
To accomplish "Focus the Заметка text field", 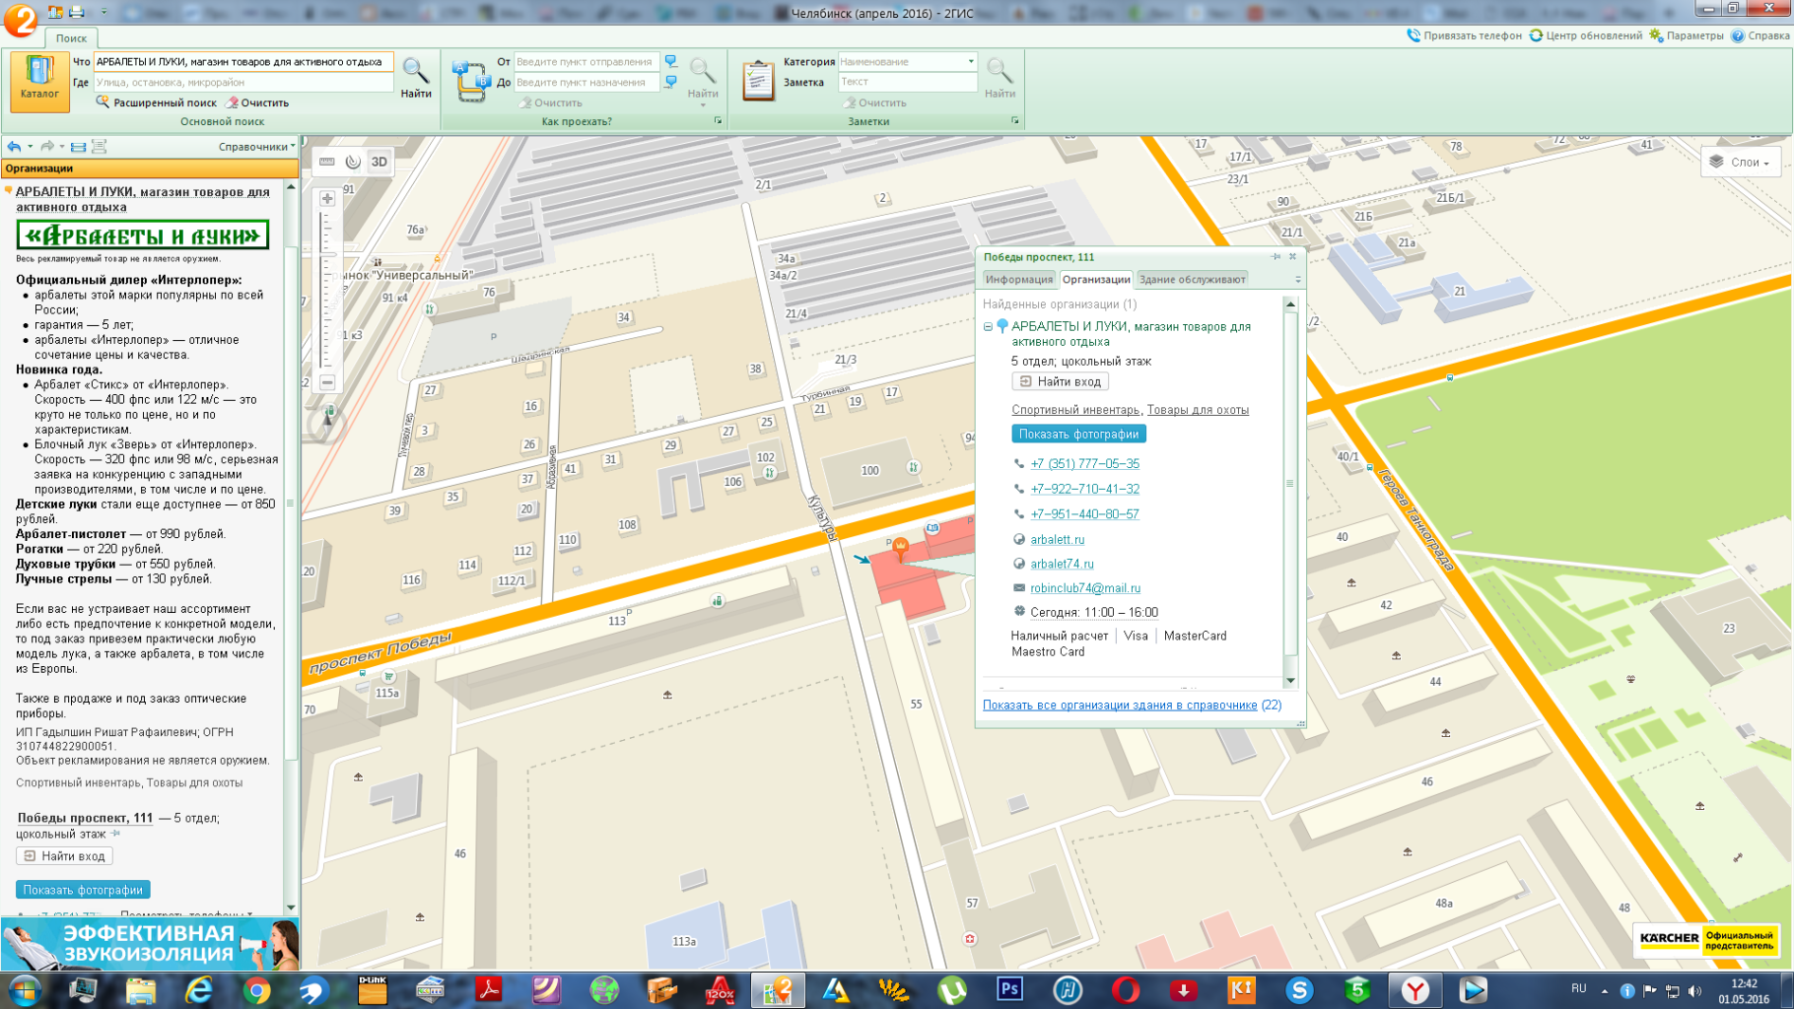I will point(907,82).
